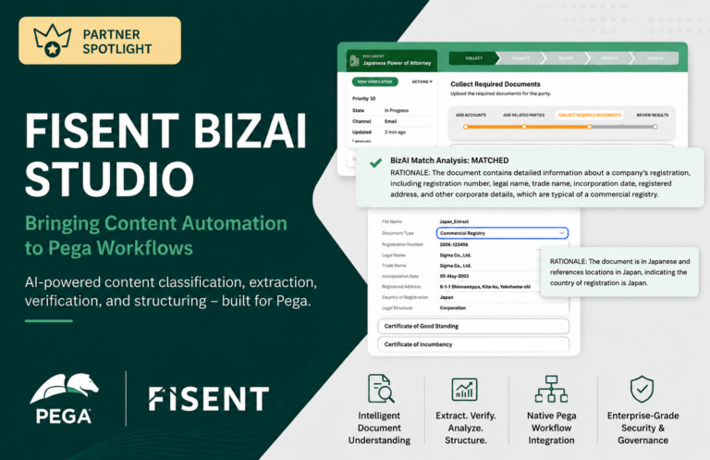Click the Collect Required Documents step
Image resolution: width=710 pixels, height=460 pixels.
(x=590, y=115)
